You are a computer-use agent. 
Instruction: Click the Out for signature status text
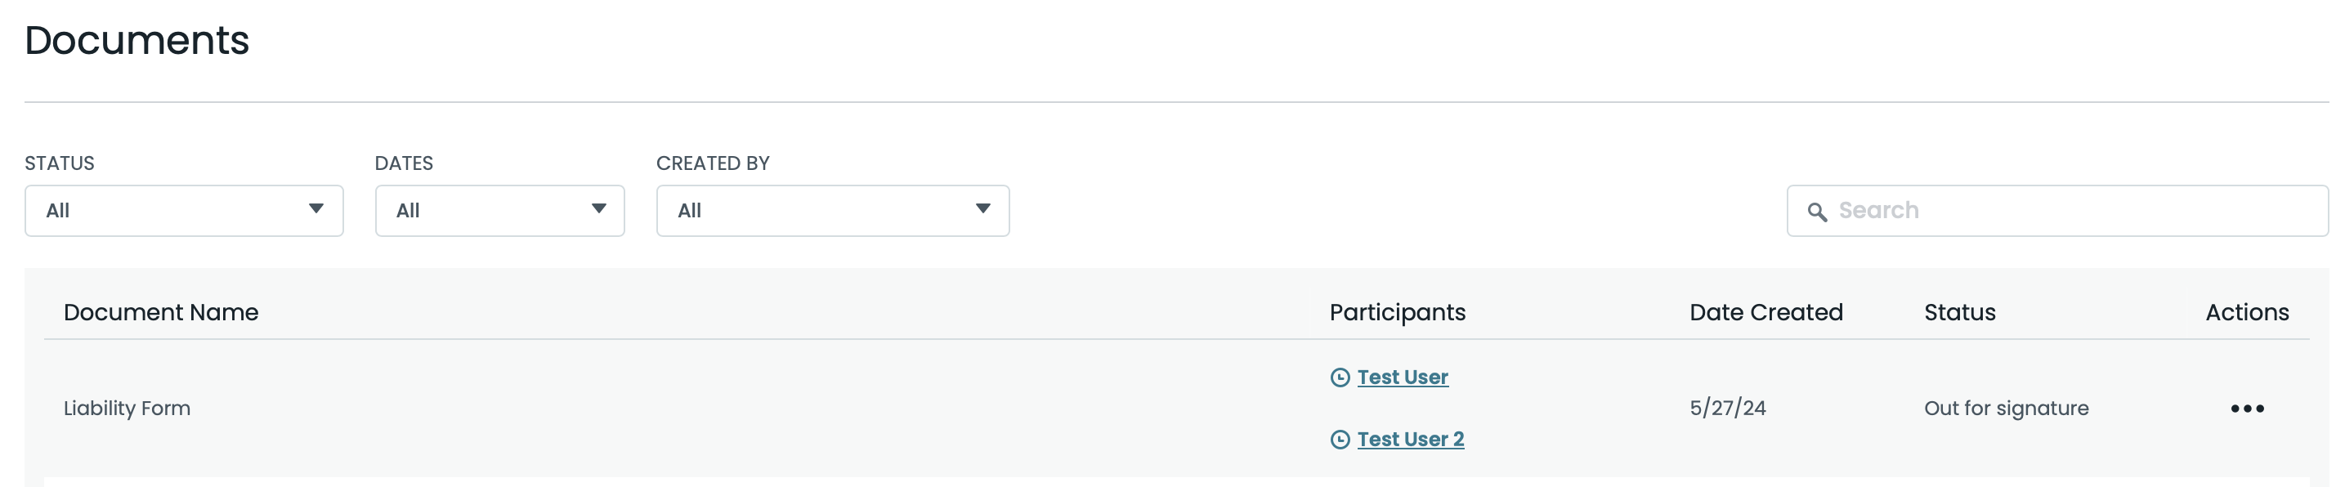tap(2006, 409)
